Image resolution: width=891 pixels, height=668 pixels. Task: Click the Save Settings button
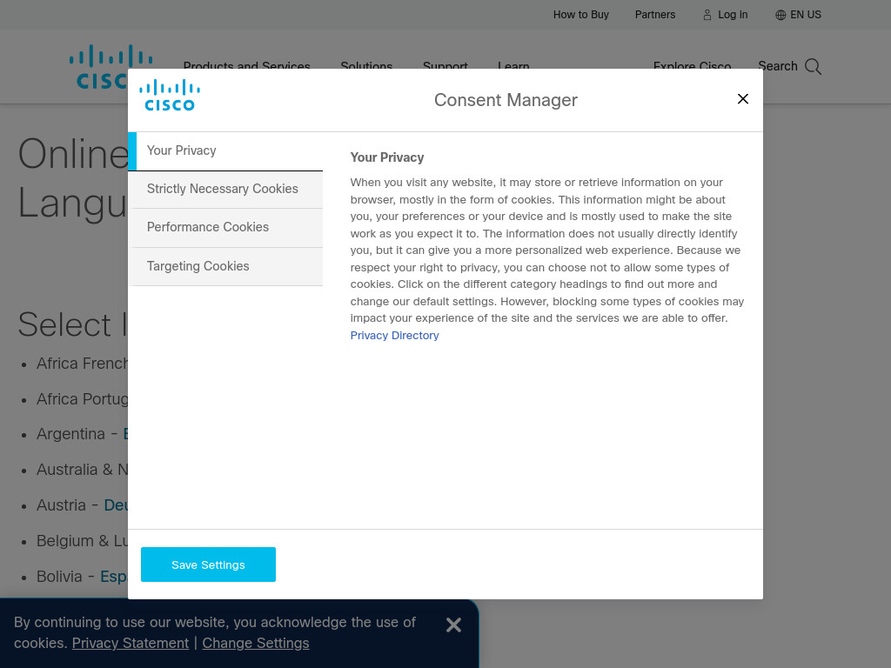[x=208, y=564]
